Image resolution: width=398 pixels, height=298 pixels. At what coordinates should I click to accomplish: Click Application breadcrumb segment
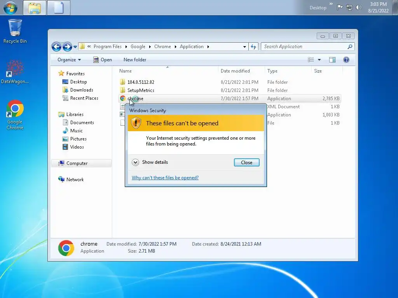tap(192, 47)
